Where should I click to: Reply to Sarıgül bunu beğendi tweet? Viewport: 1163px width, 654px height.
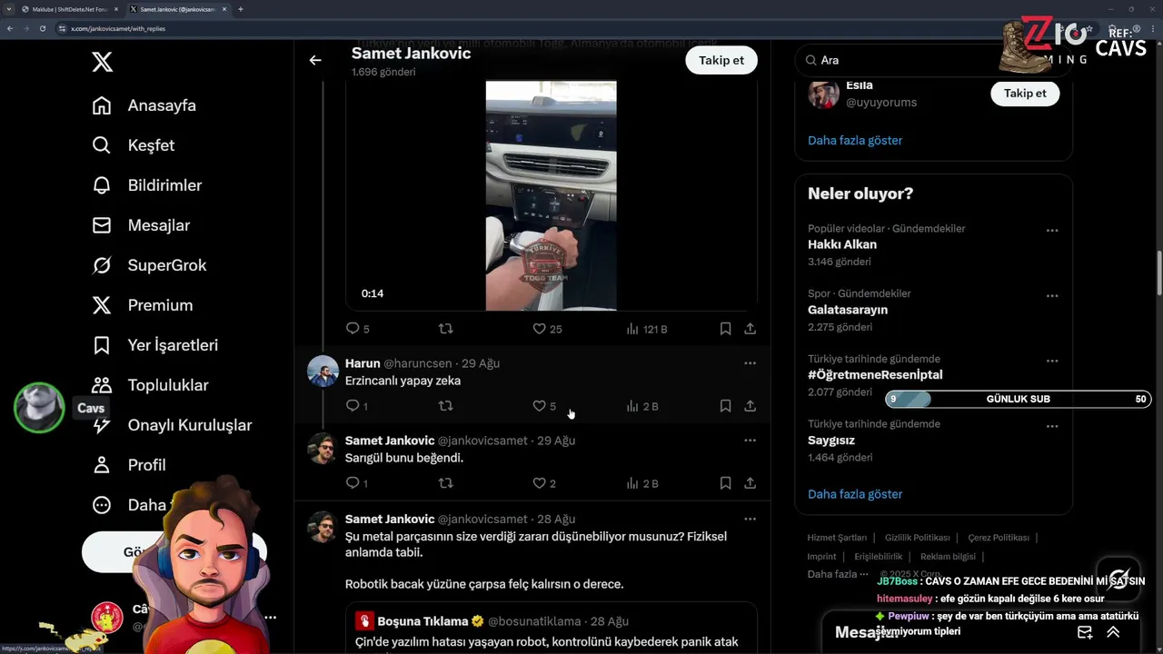(357, 483)
